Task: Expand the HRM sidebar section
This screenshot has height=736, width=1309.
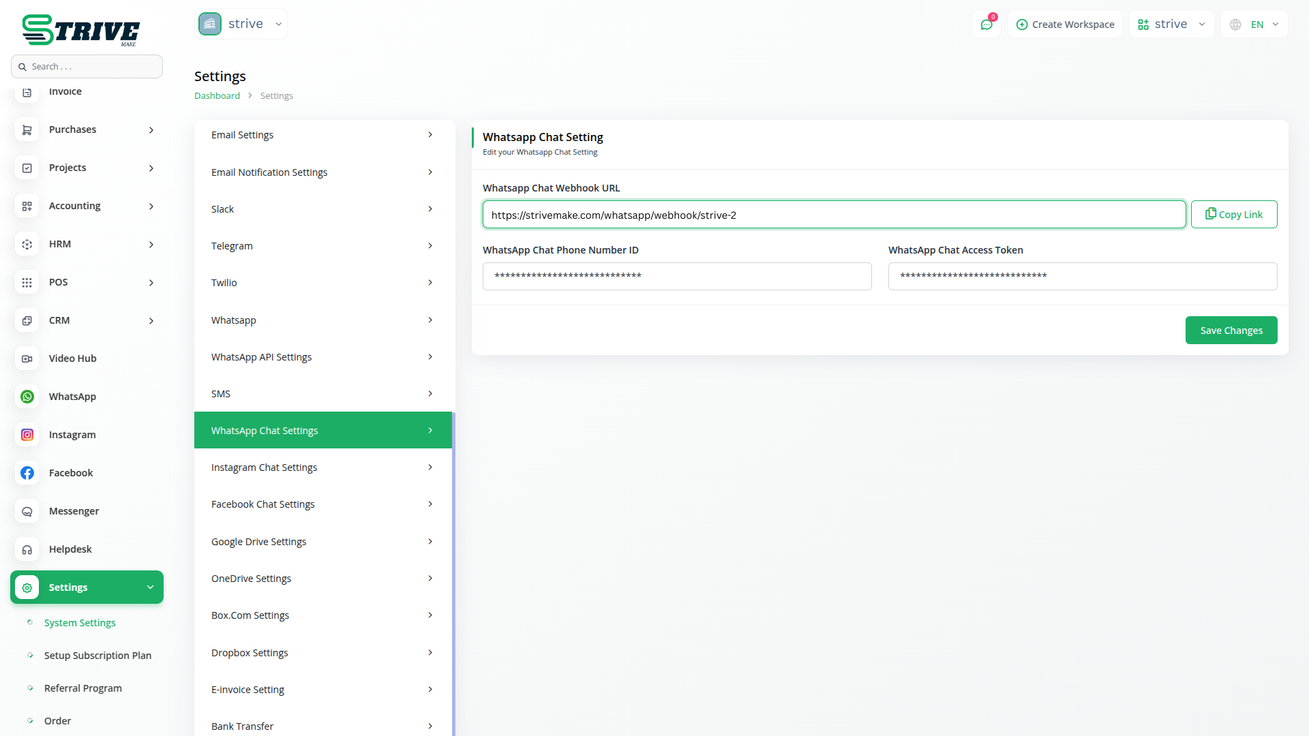Action: coord(151,244)
